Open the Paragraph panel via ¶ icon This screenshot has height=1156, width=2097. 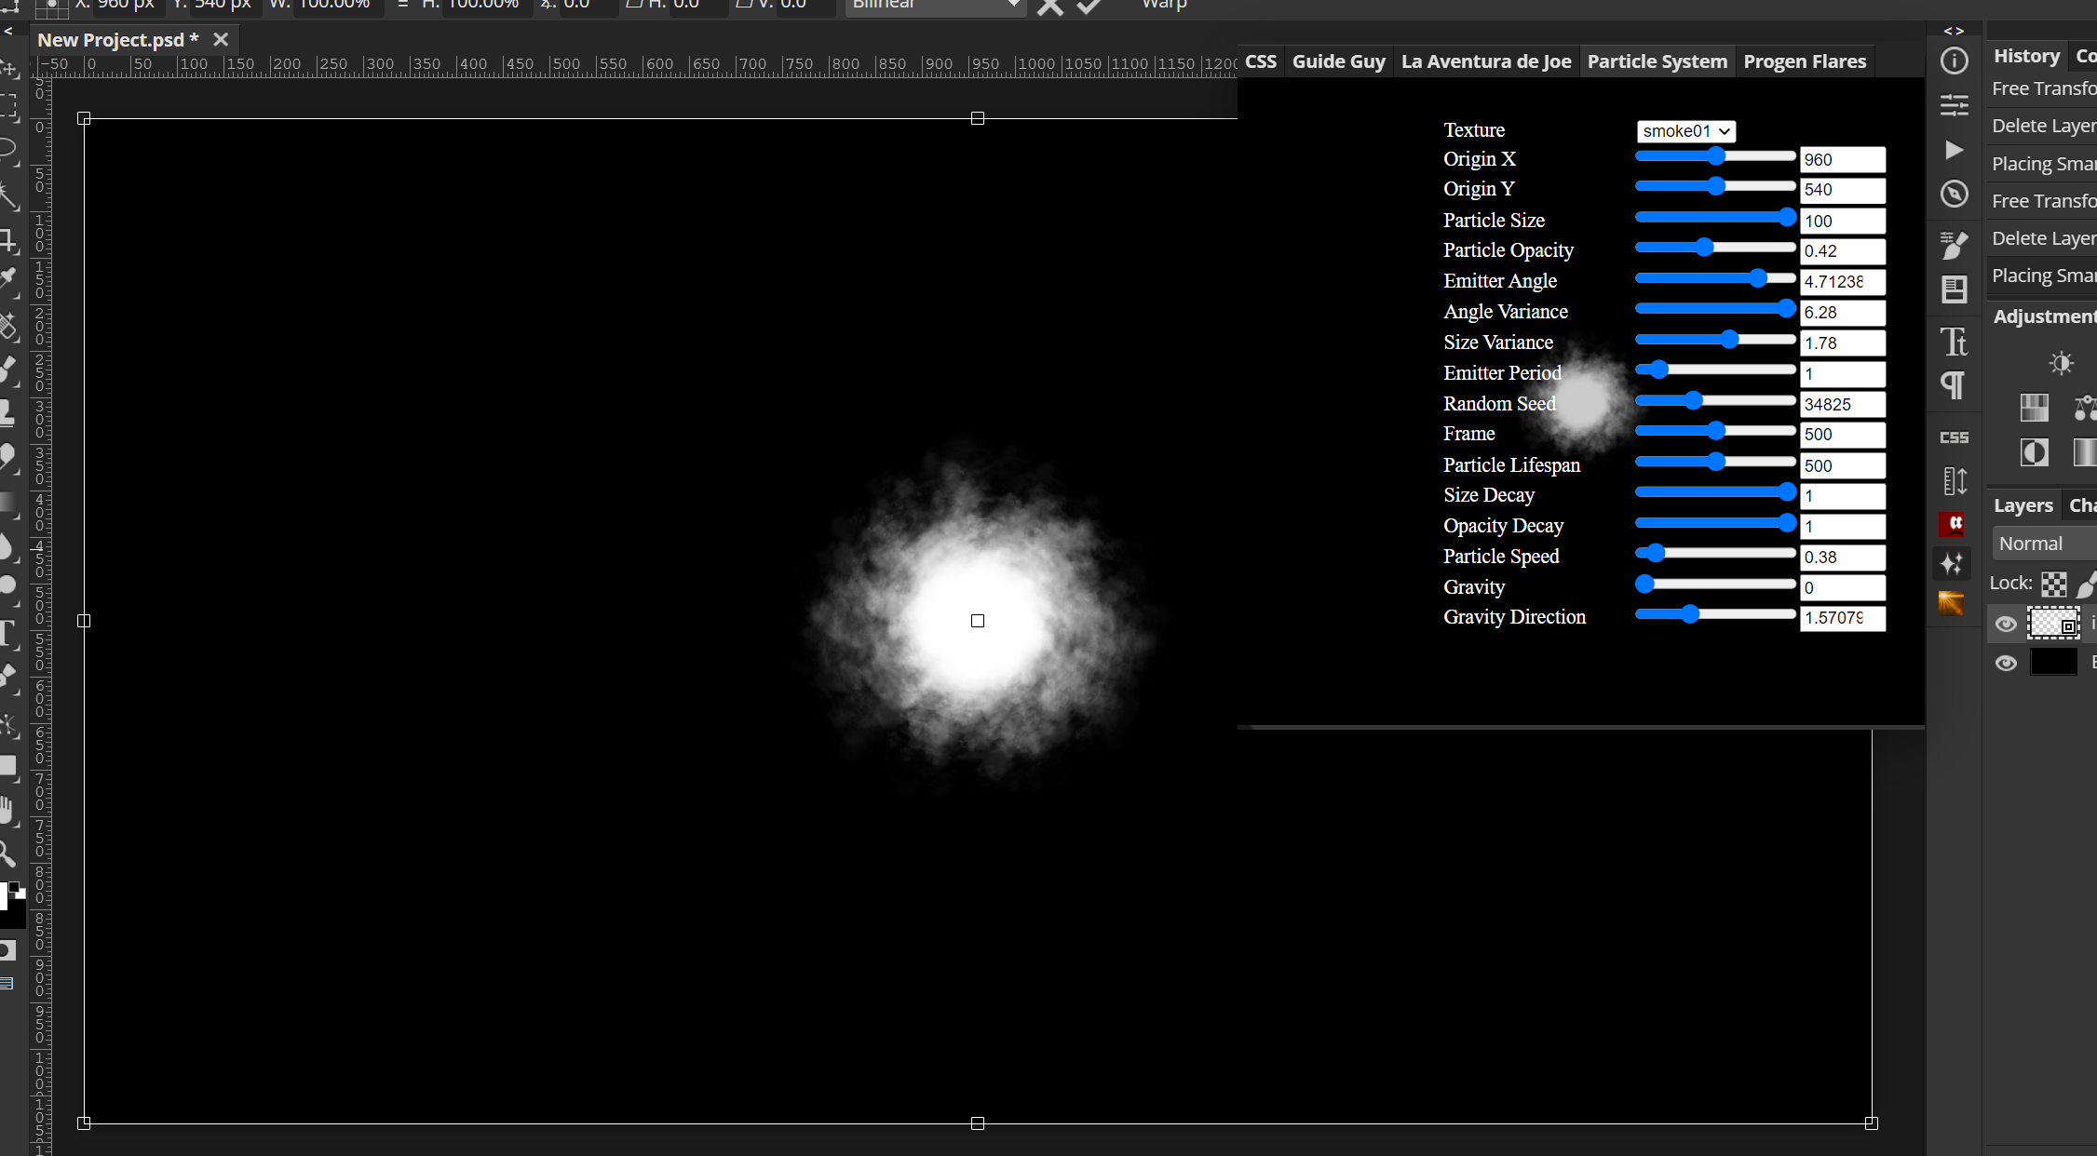(x=1954, y=384)
